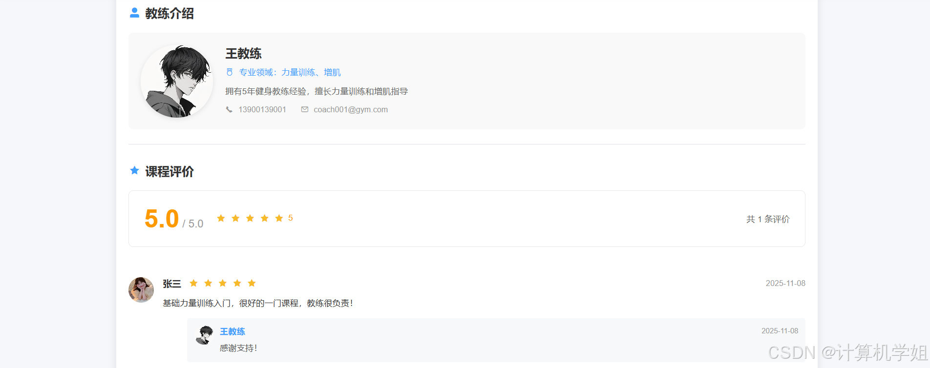930x368 pixels.
Task: Open 王教练's large profile avatar
Action: [177, 81]
